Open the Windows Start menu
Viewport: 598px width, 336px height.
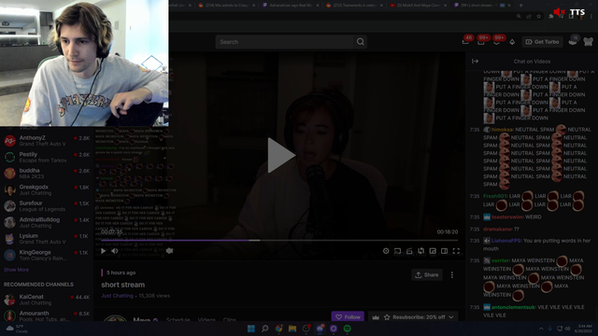point(251,329)
